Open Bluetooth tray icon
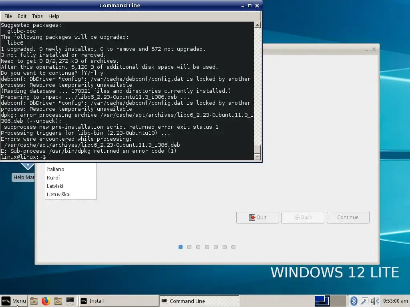The image size is (410, 307). point(354,301)
